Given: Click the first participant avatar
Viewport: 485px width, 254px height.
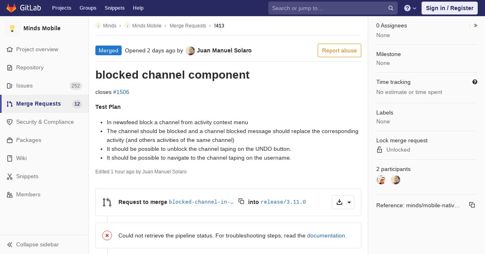Looking at the screenshot, I should [x=381, y=180].
